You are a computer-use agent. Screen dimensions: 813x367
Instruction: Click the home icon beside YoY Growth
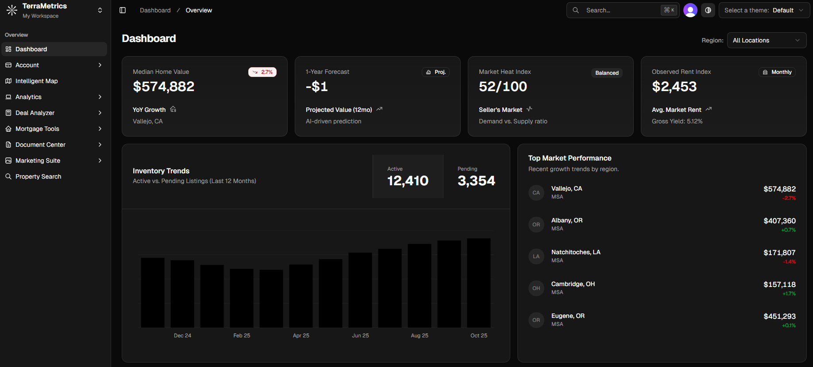pos(173,109)
